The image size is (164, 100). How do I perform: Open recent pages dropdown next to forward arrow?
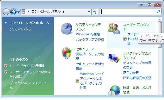point(18,12)
